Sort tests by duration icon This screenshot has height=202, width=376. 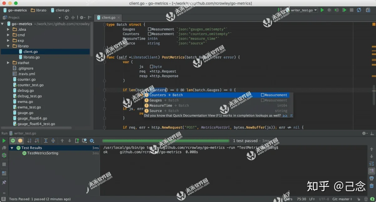[37, 141]
